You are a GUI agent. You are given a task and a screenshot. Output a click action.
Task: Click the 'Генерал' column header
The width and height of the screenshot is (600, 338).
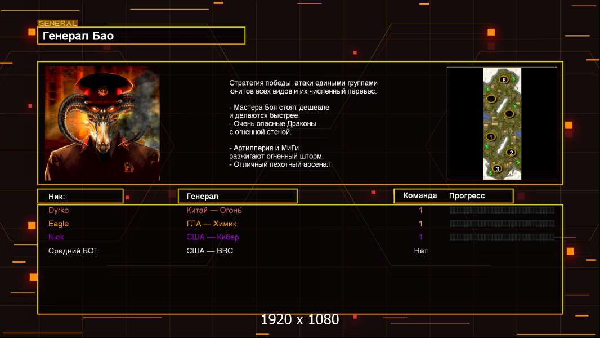[238, 197]
